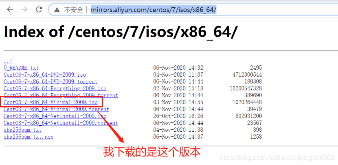338x165 pixels.
Task: Open the 0_README.txt link
Action: (21, 68)
